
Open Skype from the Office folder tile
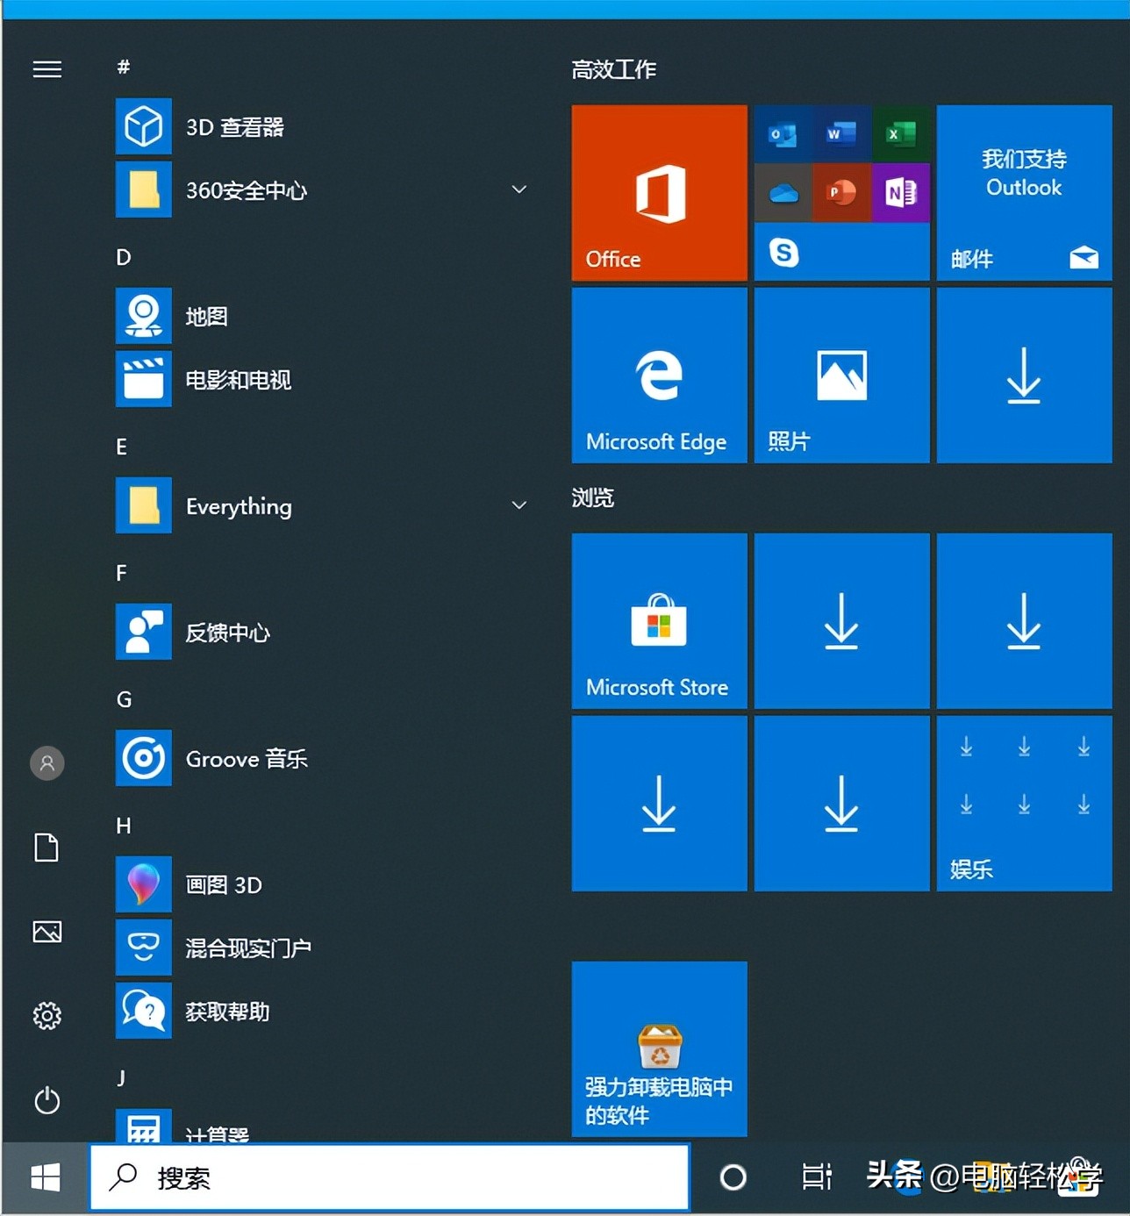click(x=783, y=253)
